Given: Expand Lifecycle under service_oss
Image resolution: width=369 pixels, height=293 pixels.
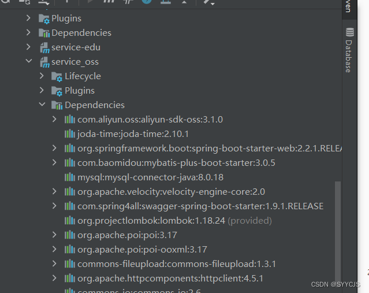Looking at the screenshot, I should pos(42,76).
